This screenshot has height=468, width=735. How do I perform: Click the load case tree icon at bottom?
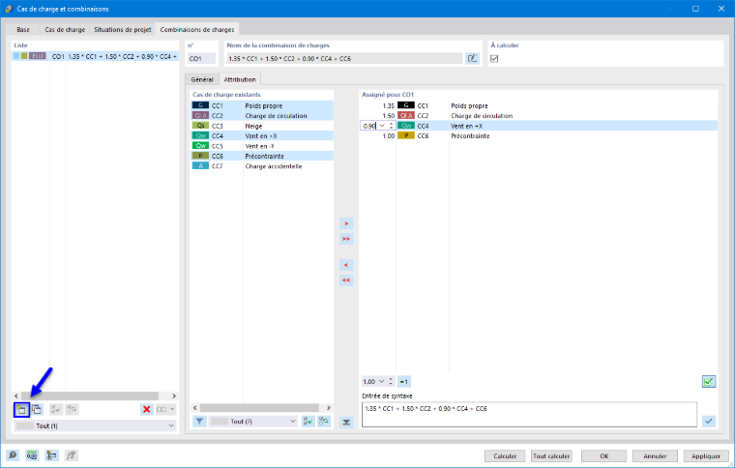(x=51, y=455)
